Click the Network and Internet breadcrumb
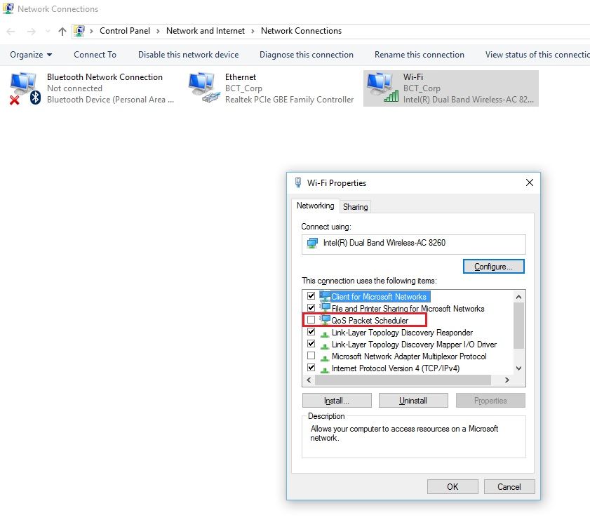The image size is (590, 520). click(x=206, y=31)
